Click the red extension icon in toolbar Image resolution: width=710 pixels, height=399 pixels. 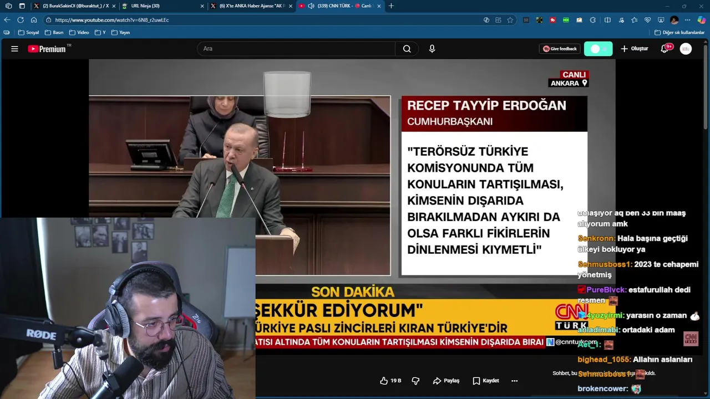pos(552,20)
